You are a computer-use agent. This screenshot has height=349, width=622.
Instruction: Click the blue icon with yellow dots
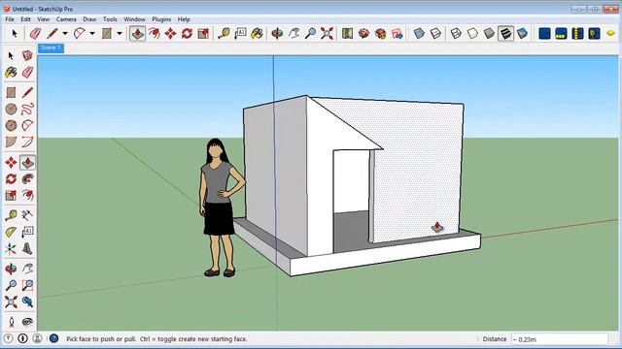click(561, 34)
